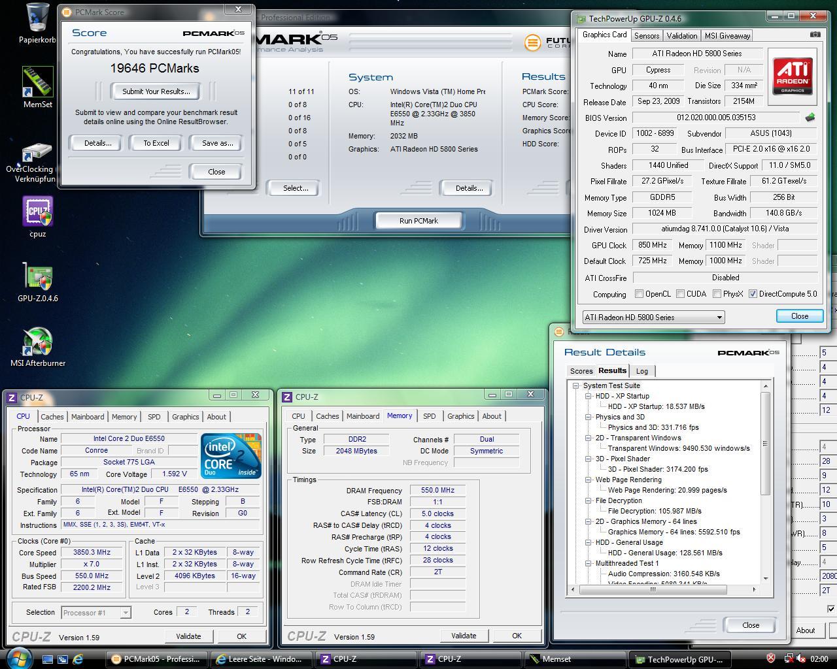The width and height of the screenshot is (837, 669).
Task: Click the System Details... button in PCMark05
Action: click(x=469, y=188)
